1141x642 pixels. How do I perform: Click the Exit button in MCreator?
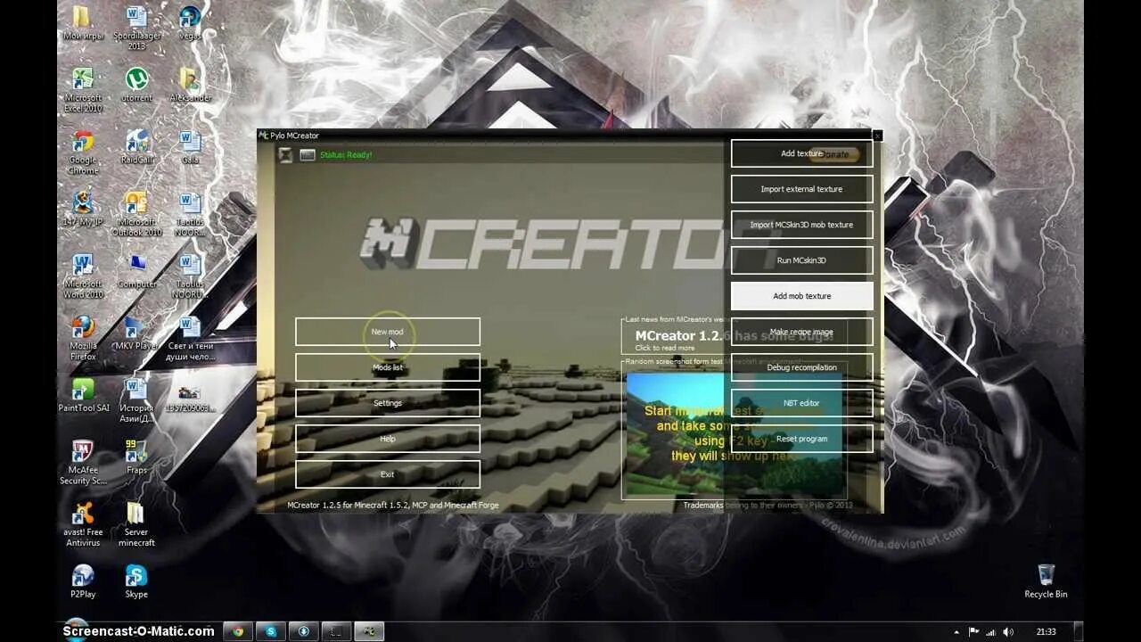click(387, 474)
